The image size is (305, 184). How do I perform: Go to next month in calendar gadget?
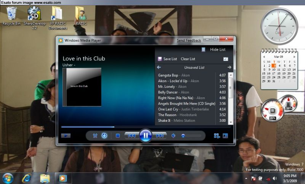294,56
